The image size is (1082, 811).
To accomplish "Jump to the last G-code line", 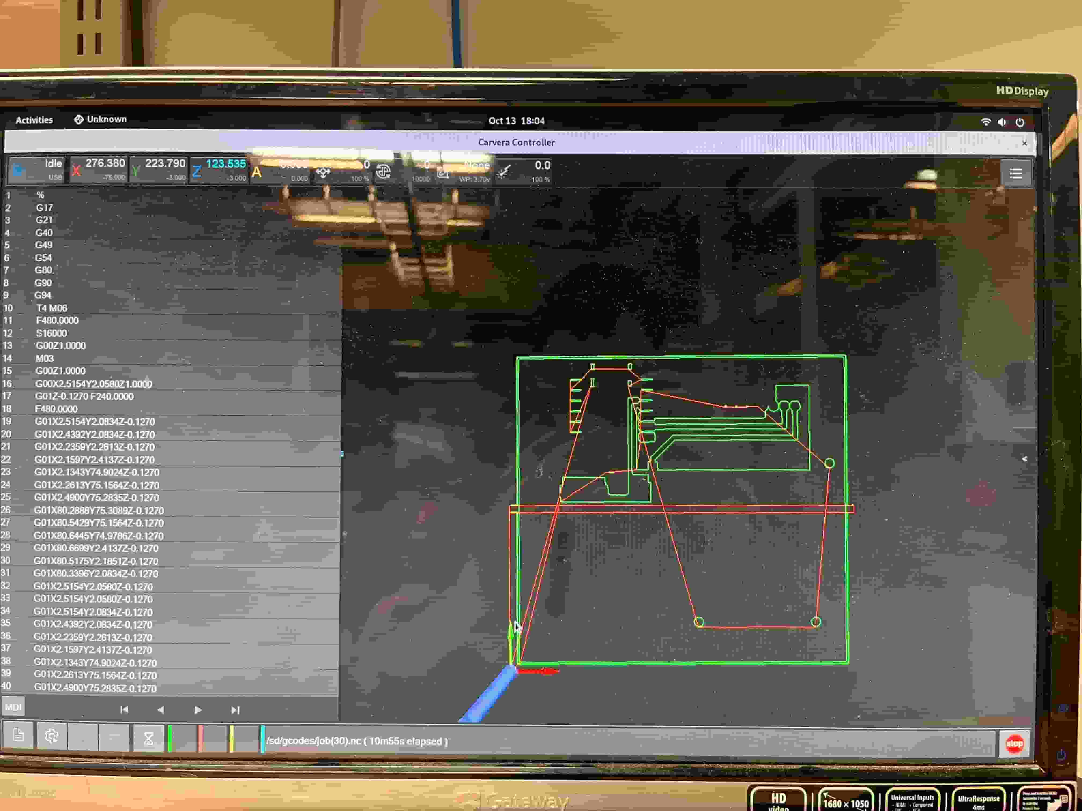I will 235,710.
